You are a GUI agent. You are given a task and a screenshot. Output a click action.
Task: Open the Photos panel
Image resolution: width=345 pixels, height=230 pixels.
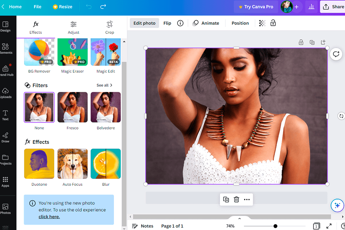click(x=5, y=209)
